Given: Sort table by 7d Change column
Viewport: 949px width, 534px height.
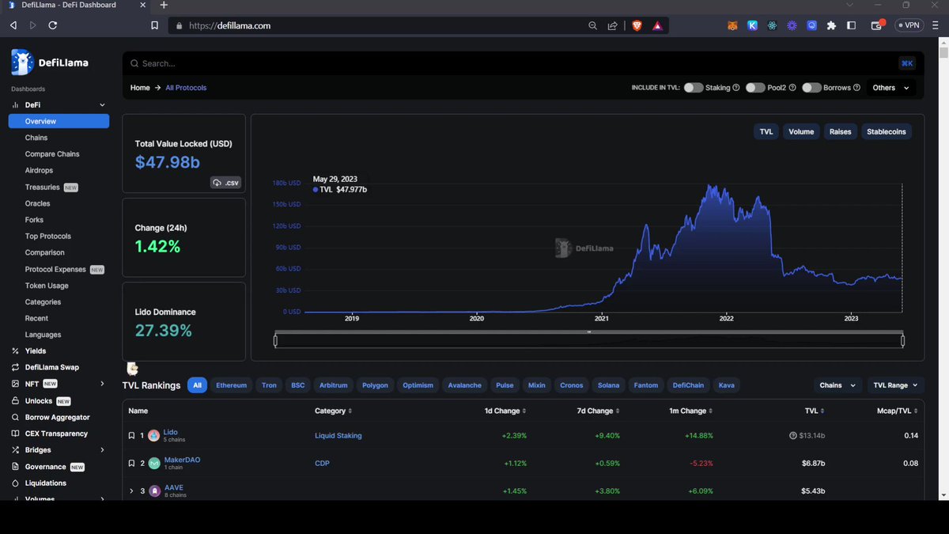Looking at the screenshot, I should (x=599, y=411).
